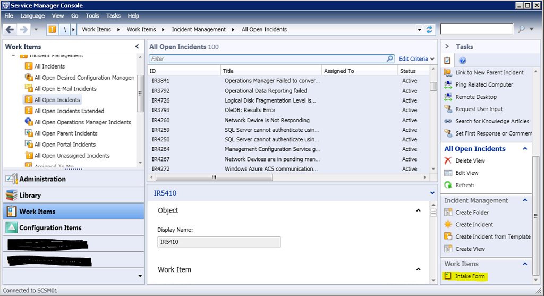This screenshot has width=544, height=296.
Task: Open the Tools menu
Action: (x=92, y=16)
